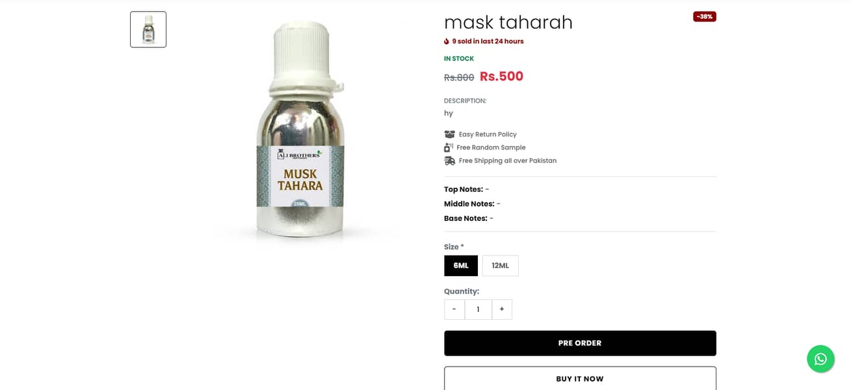
Task: Select the Musk Tahara bottle thumbnail
Action: pyautogui.click(x=148, y=29)
